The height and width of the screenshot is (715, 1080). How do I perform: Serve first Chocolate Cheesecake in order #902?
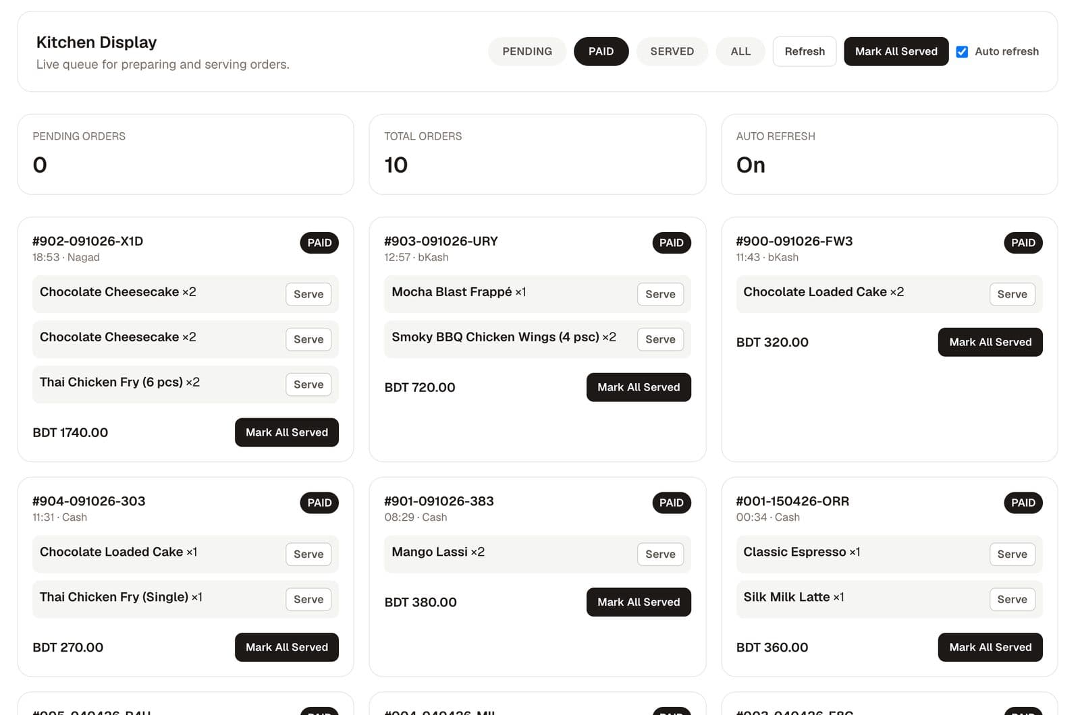click(308, 294)
